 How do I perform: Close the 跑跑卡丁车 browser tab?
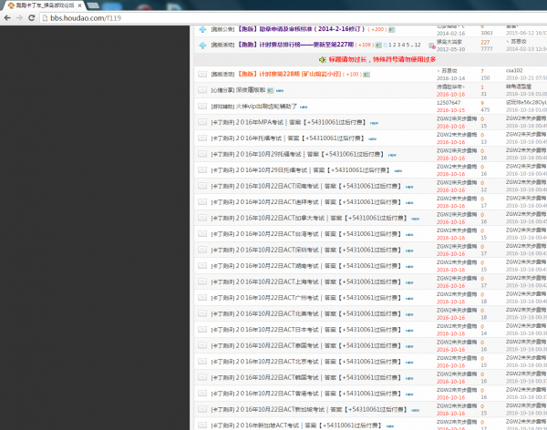79,5
